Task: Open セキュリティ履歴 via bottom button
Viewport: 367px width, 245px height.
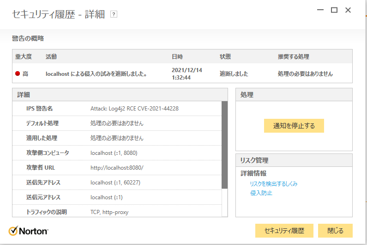Action: click(x=284, y=230)
